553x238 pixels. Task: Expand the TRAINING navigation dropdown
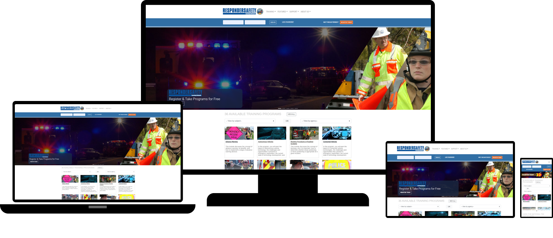(x=270, y=12)
